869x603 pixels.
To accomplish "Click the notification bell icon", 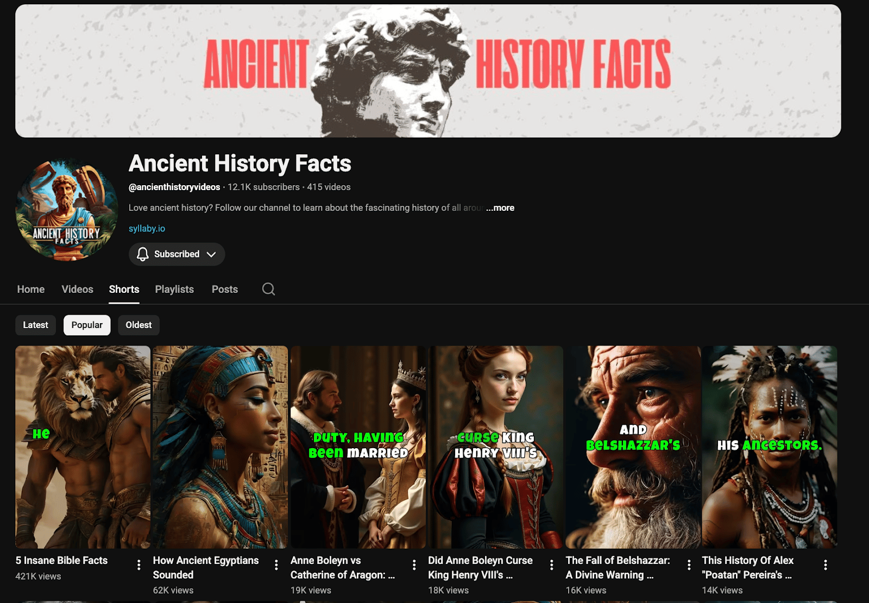I will point(142,254).
